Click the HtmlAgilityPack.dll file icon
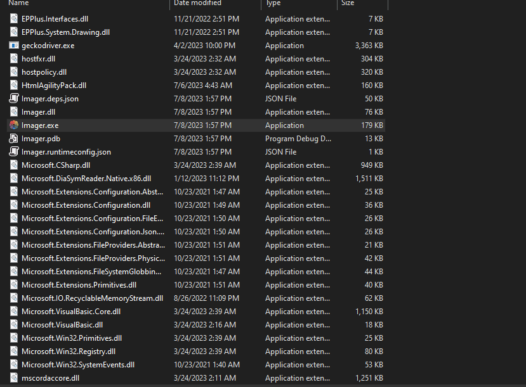This screenshot has width=526, height=387. [14, 86]
